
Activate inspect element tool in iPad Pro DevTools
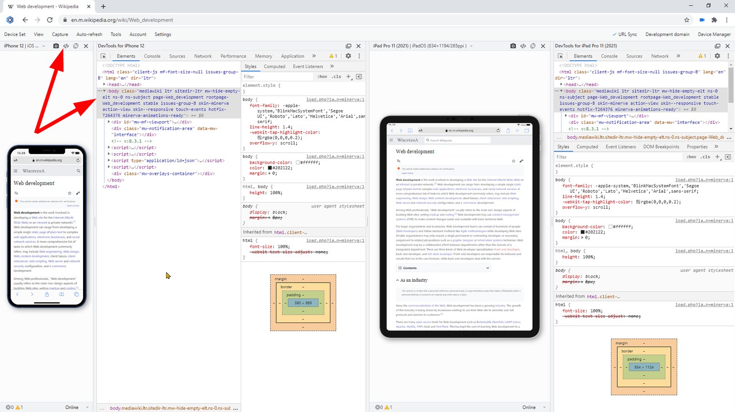pyautogui.click(x=560, y=56)
